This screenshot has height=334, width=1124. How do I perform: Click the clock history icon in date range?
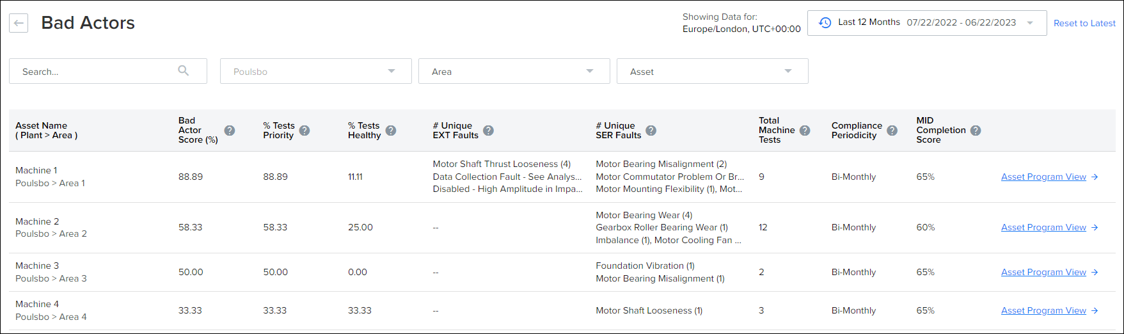[x=825, y=22]
